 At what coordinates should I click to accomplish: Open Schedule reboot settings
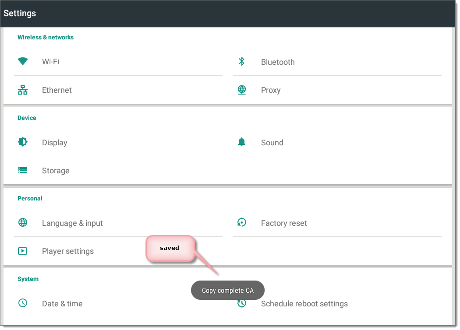click(337, 303)
